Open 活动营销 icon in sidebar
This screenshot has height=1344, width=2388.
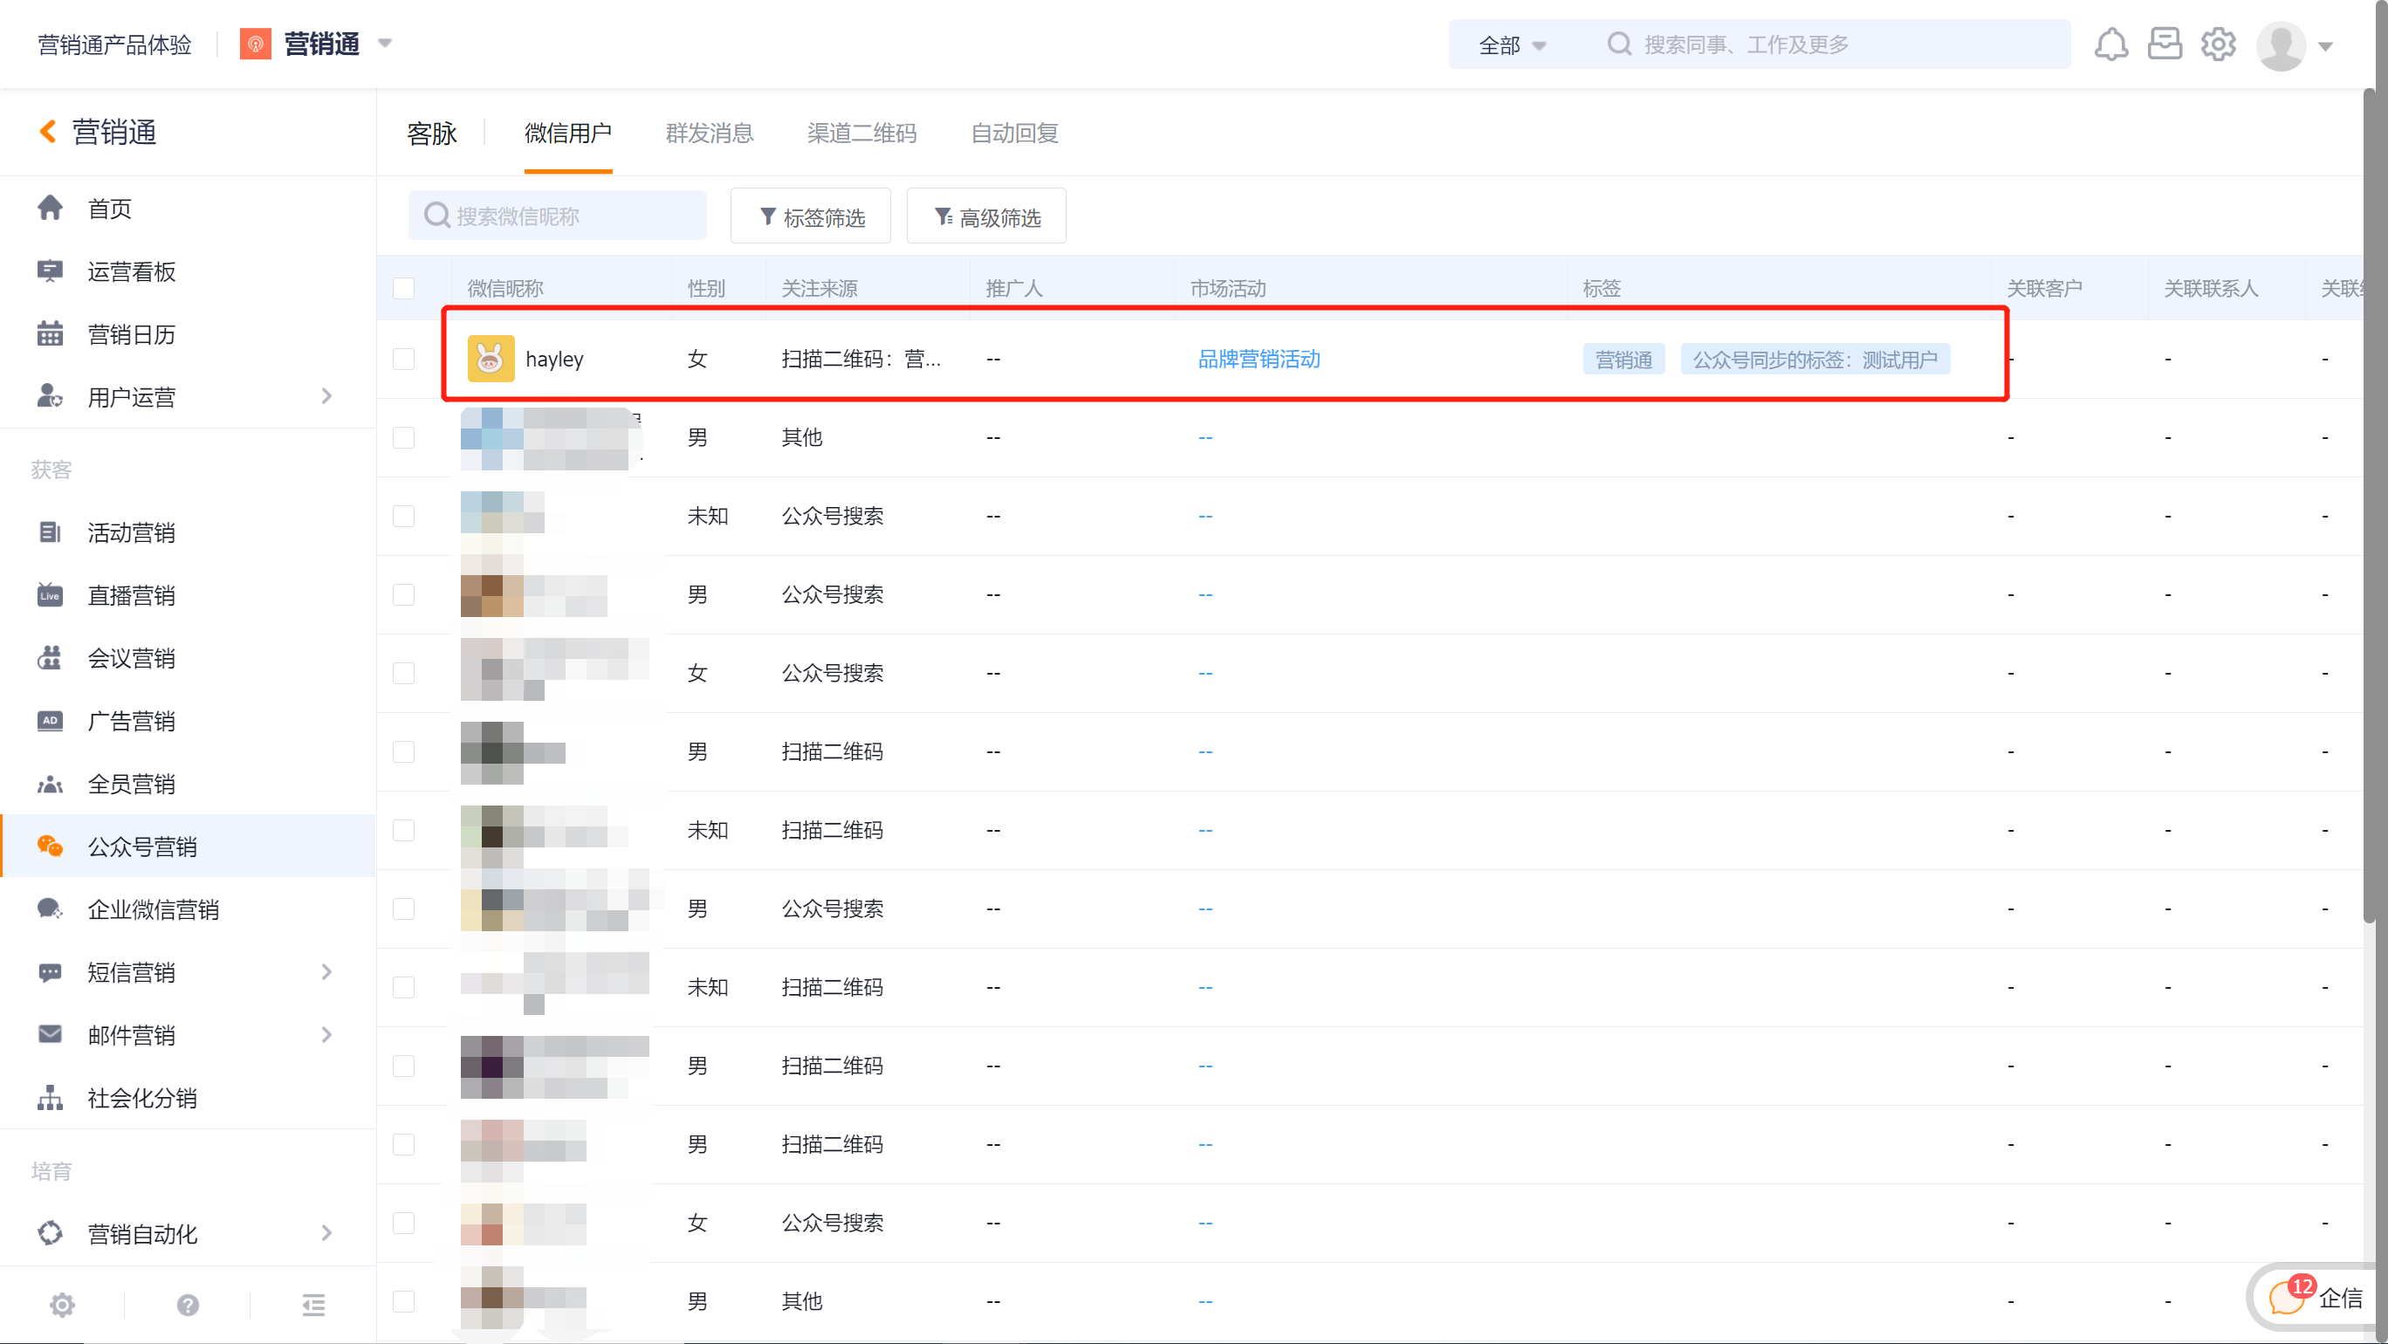point(50,532)
